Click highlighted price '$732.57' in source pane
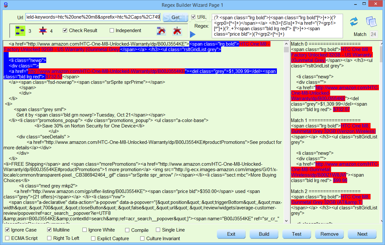Viewport: 385px width, 245px height. coord(54,77)
